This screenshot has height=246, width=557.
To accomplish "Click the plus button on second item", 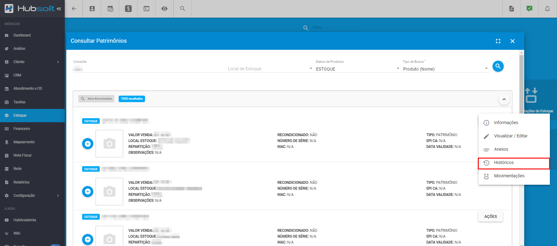I will tap(88, 192).
